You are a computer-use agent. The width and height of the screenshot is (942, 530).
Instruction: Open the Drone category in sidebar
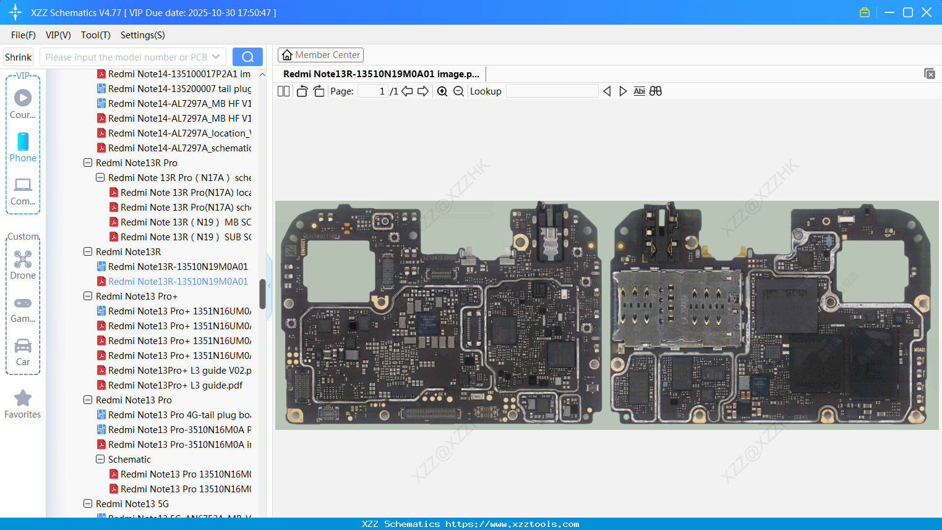[23, 265]
